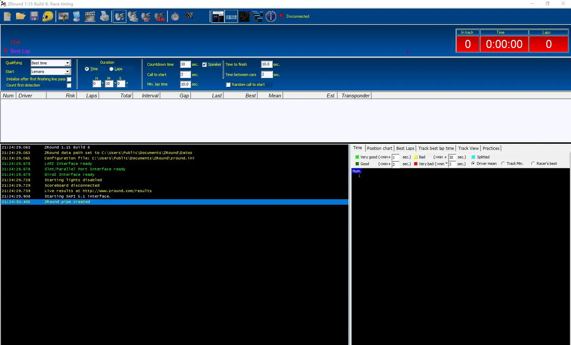
Task: Click the printer icon in toolbar
Action: (104, 16)
